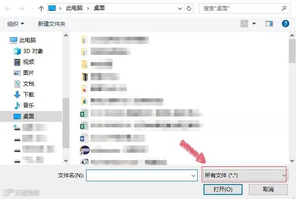The height and width of the screenshot is (199, 296).
Task: Expand the 文件名 combo box list
Action: tap(194, 176)
